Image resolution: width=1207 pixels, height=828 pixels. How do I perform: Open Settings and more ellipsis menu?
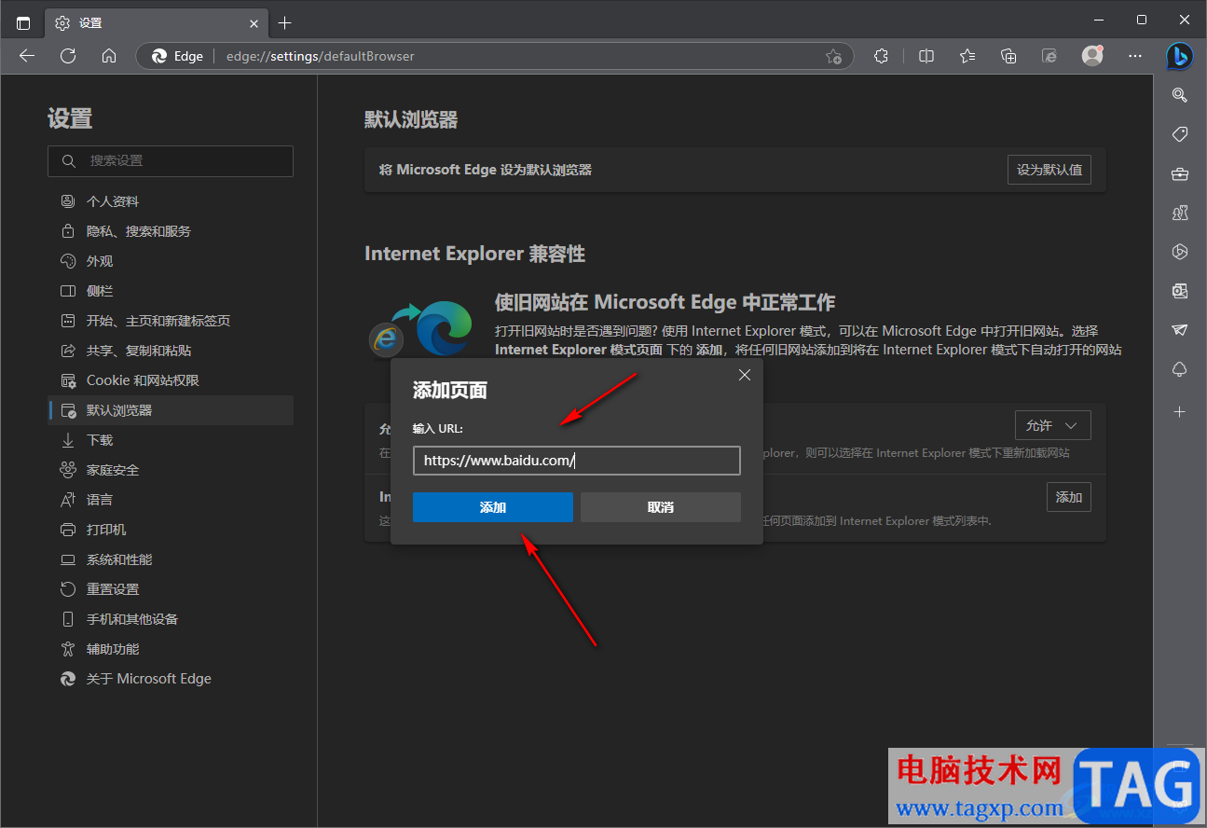tap(1135, 56)
